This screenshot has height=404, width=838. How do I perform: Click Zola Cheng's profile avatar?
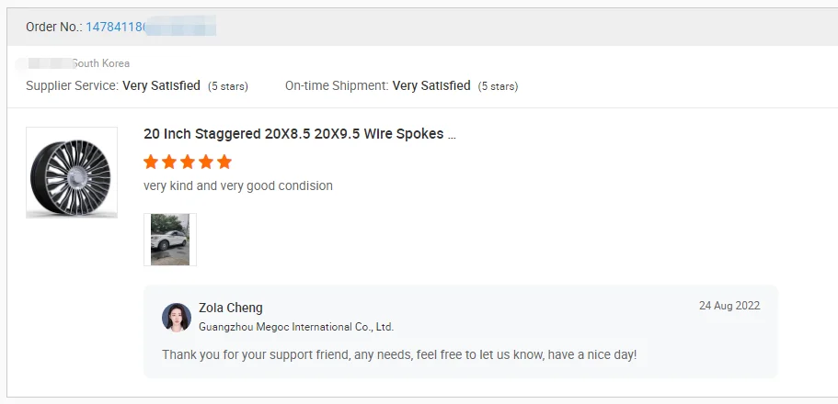[177, 317]
